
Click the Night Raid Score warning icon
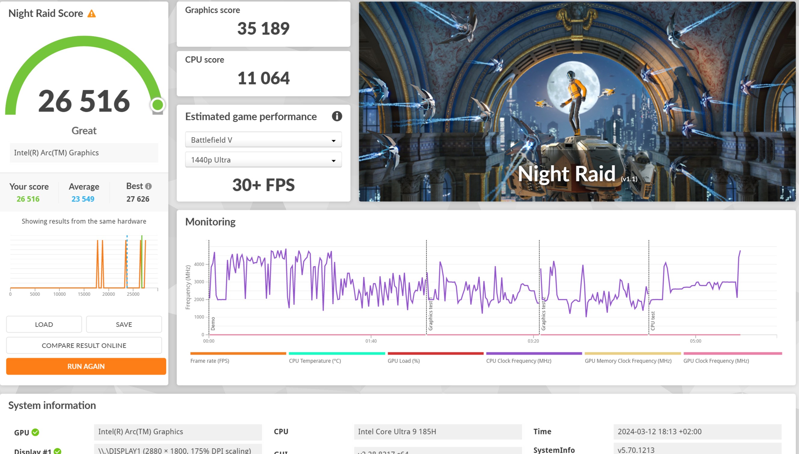[x=91, y=14]
